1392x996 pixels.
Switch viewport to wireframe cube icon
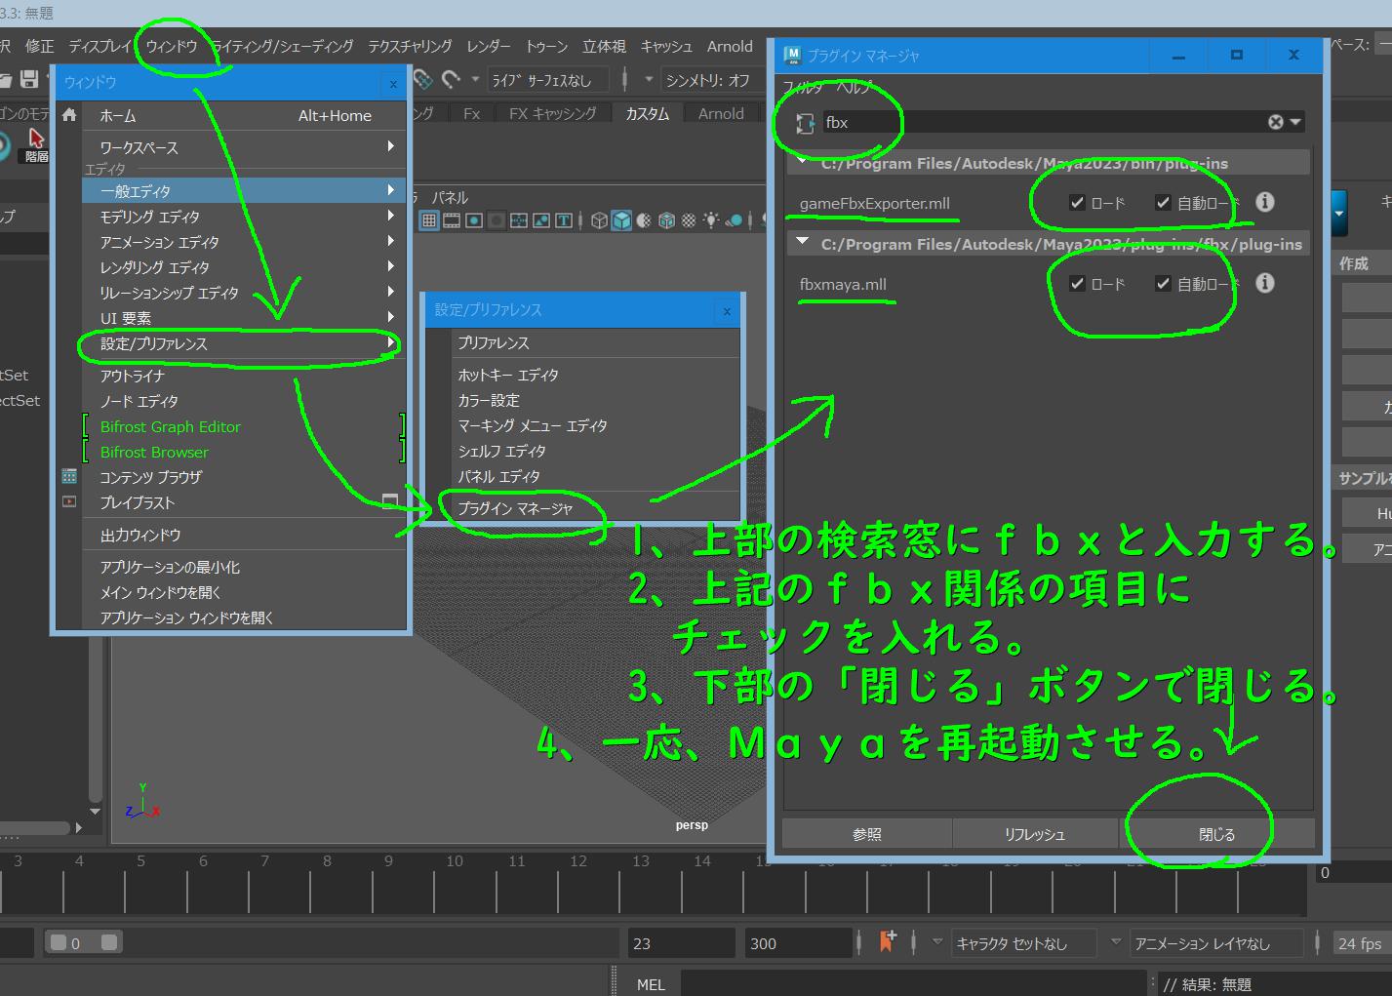point(599,220)
